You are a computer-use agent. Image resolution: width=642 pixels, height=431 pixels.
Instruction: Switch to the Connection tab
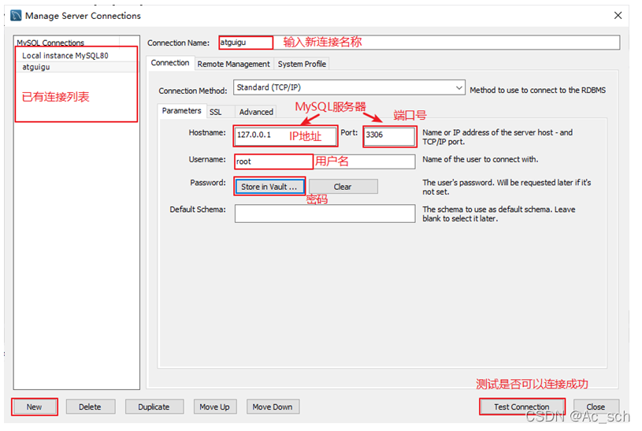click(170, 63)
